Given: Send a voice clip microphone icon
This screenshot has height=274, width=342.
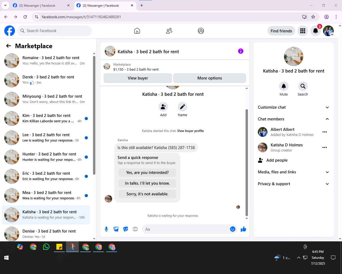Looking at the screenshot, I should coord(106,229).
